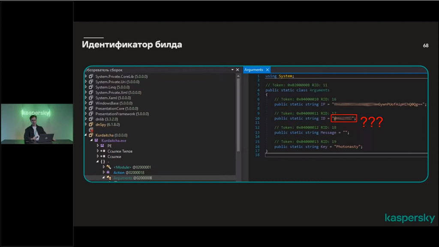The image size is (439, 247).
Task: Click the Arguments class icon in tree
Action: (109, 178)
